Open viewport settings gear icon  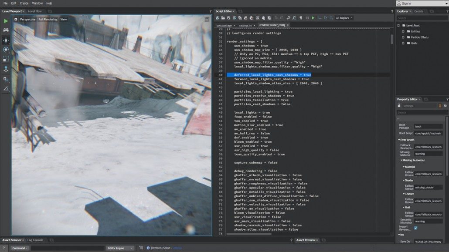(16, 19)
